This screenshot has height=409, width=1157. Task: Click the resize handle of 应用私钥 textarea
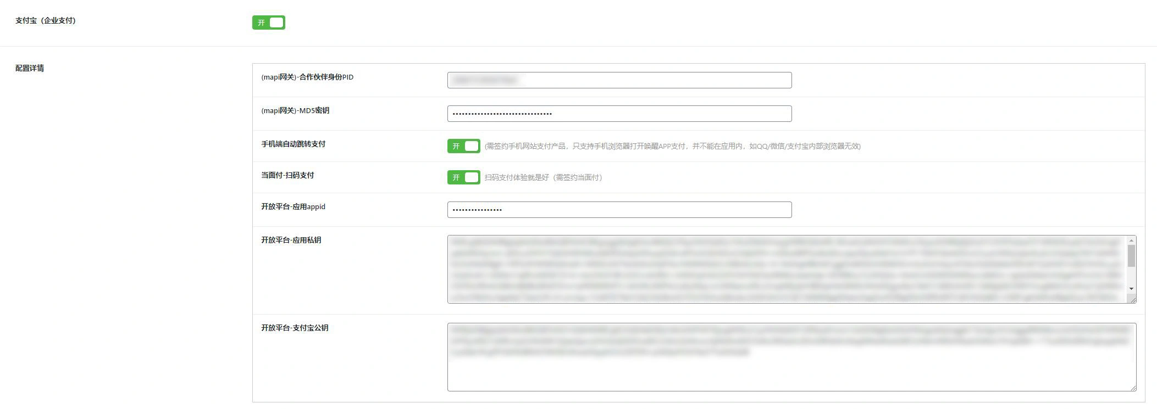tap(1132, 299)
